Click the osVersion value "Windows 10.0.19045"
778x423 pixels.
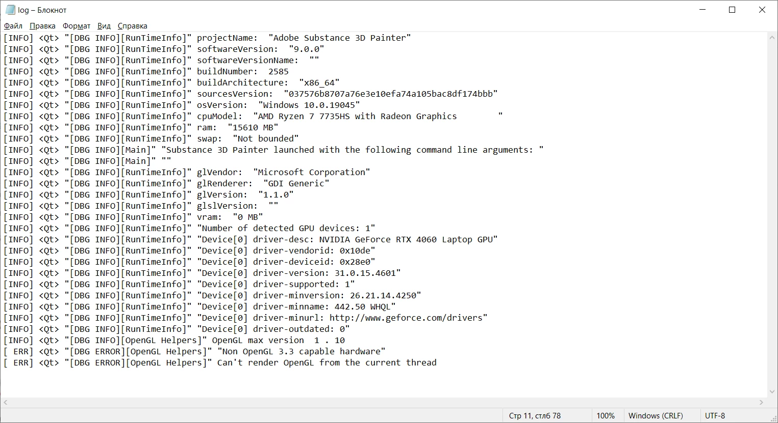pyautogui.click(x=309, y=105)
